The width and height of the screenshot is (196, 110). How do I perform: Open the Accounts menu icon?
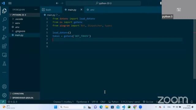point(4,86)
